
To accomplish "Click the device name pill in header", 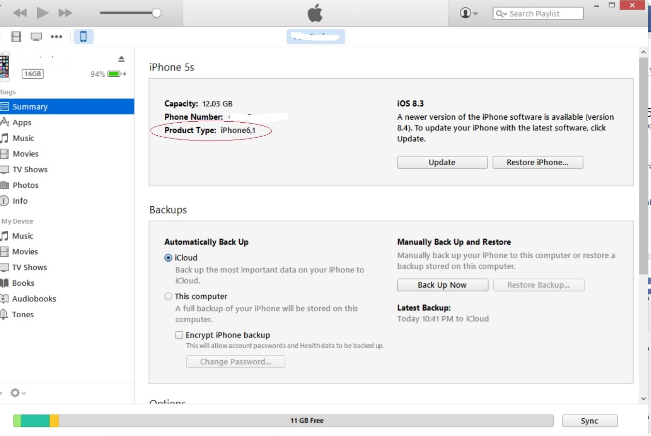I will [316, 37].
